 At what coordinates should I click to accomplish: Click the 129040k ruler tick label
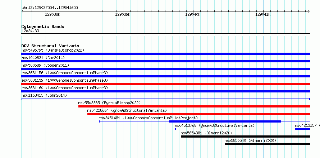point(193,14)
